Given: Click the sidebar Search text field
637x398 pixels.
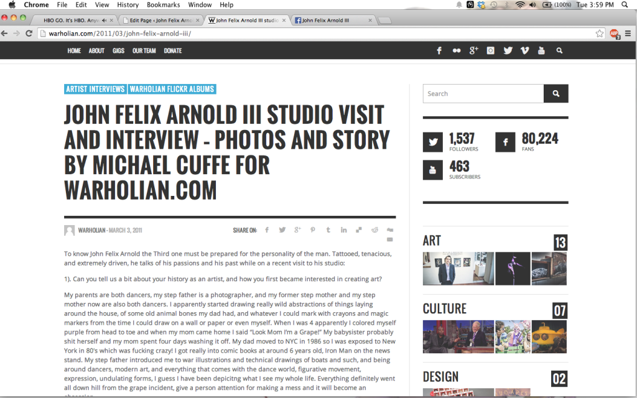Looking at the screenshot, I should point(483,94).
